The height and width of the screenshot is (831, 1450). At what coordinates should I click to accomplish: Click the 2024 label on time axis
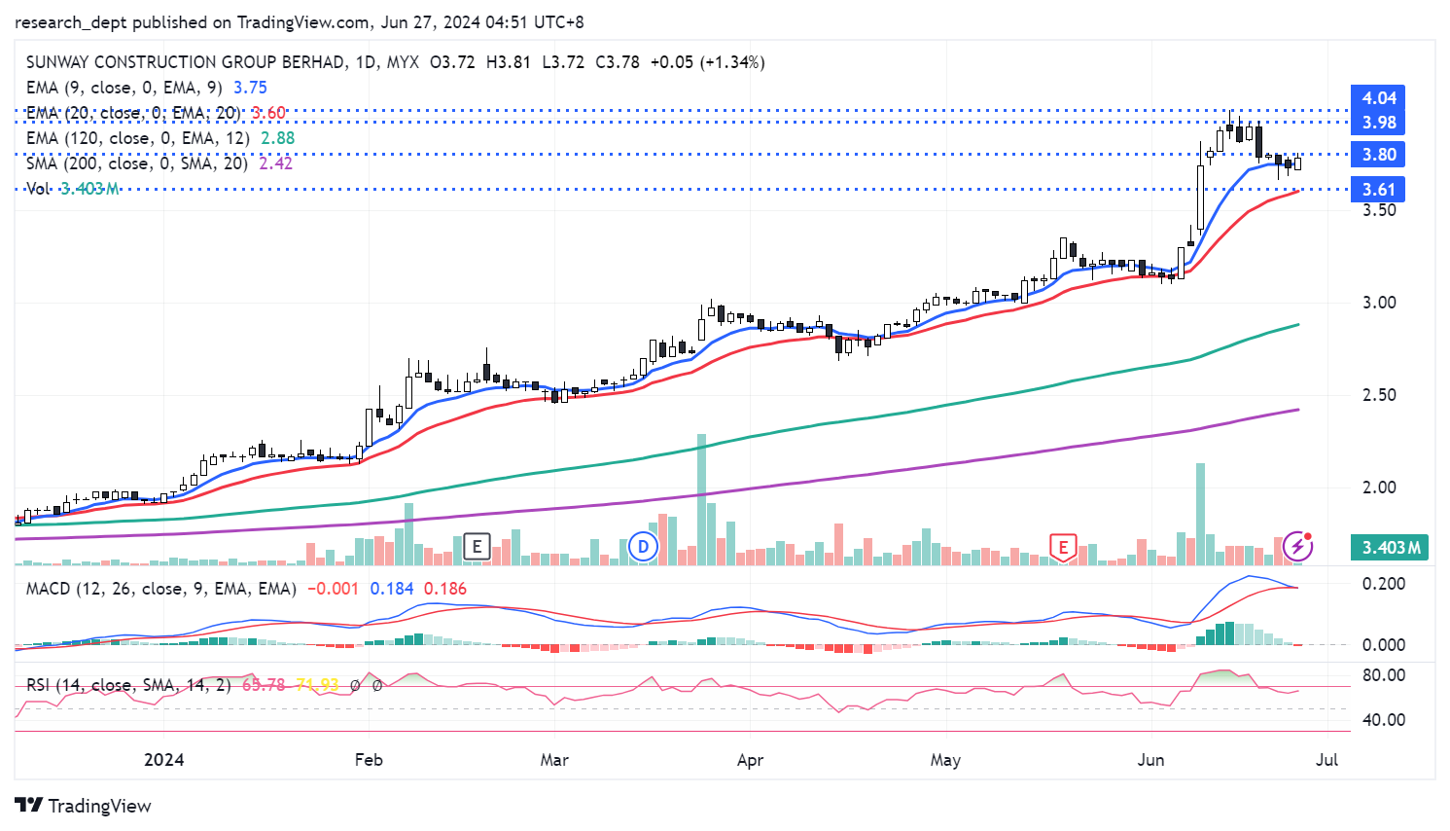(x=163, y=760)
